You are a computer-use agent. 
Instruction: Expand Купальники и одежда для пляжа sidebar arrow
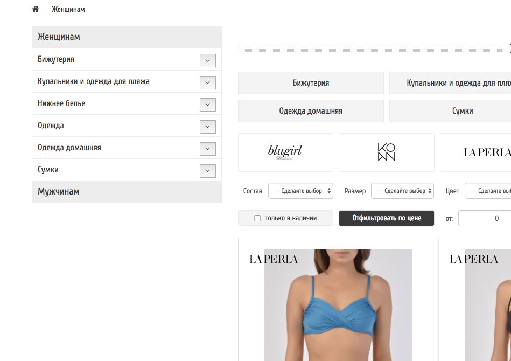tap(208, 82)
